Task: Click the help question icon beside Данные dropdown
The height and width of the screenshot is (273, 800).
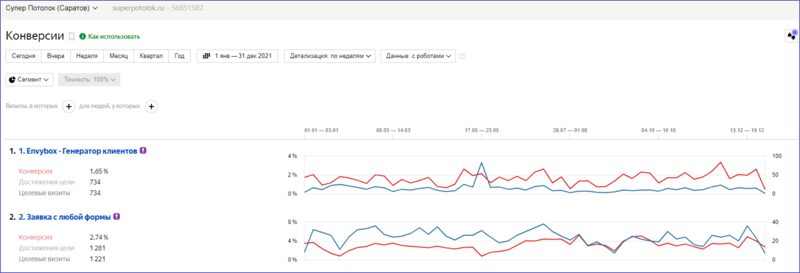Action: [462, 57]
